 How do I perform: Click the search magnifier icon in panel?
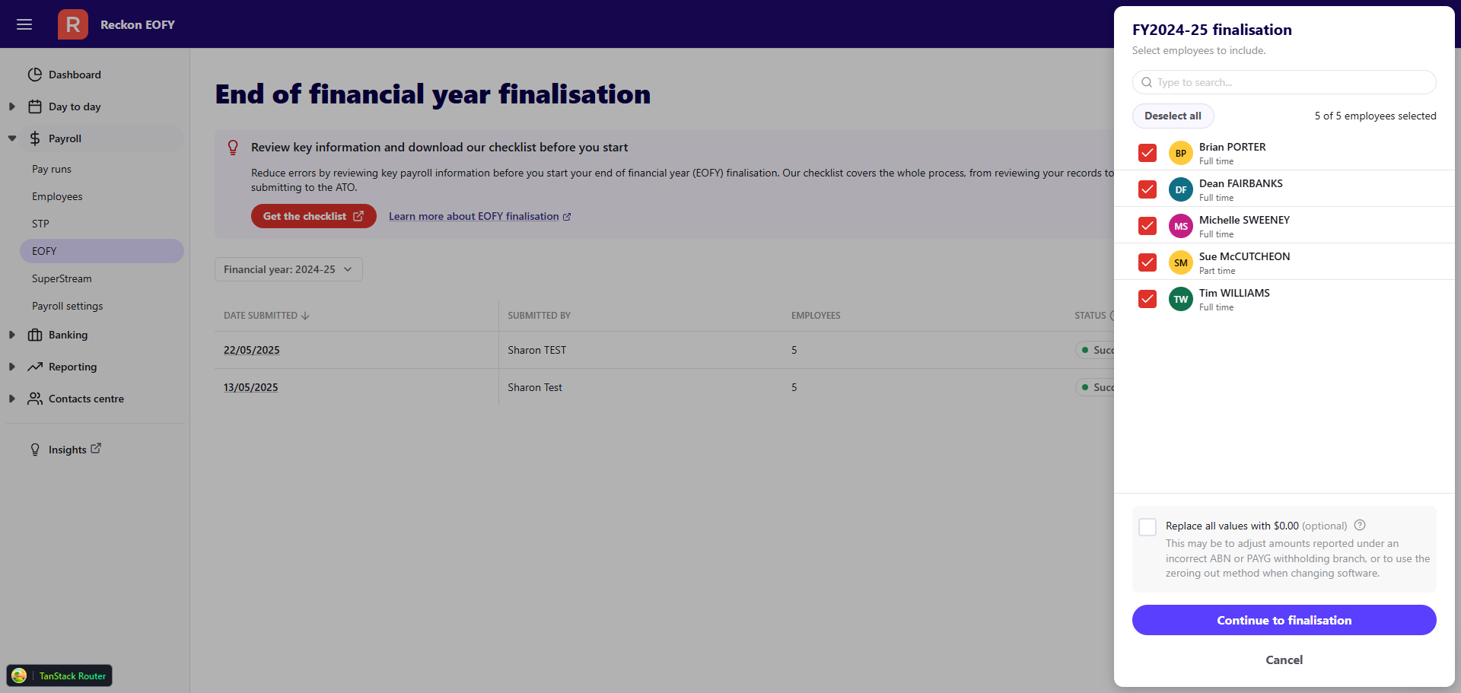(x=1147, y=82)
